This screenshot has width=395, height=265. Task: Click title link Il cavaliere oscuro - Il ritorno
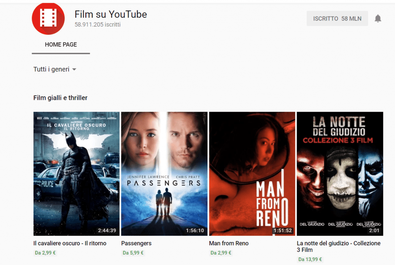70,243
